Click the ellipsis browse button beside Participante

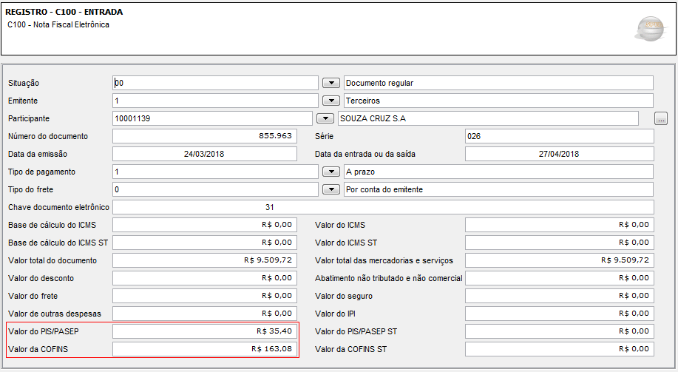661,118
